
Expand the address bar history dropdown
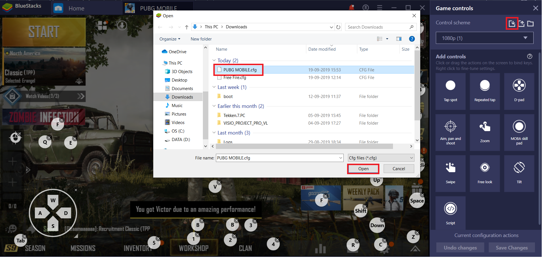pos(331,27)
